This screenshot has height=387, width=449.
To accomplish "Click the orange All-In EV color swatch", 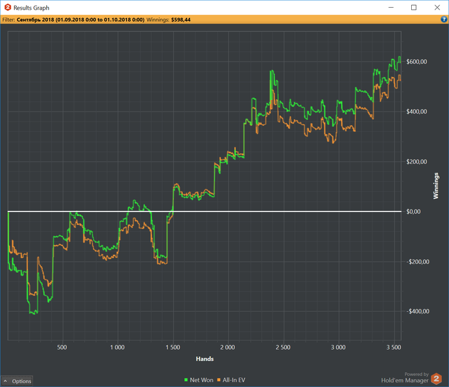I will click(x=219, y=380).
